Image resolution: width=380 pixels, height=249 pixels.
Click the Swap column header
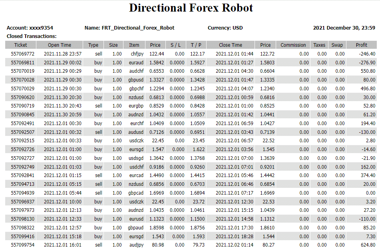[337, 45]
